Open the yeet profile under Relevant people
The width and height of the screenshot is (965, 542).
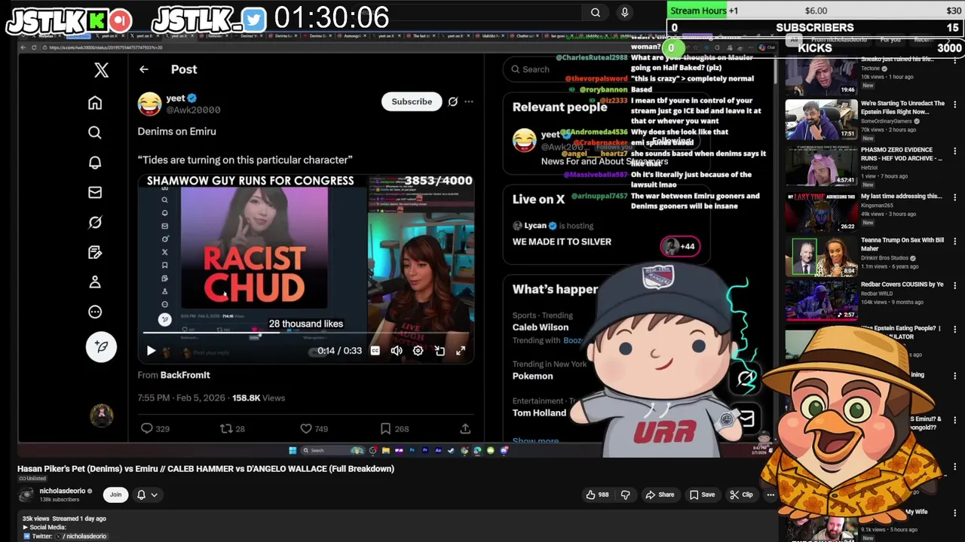tap(550, 135)
